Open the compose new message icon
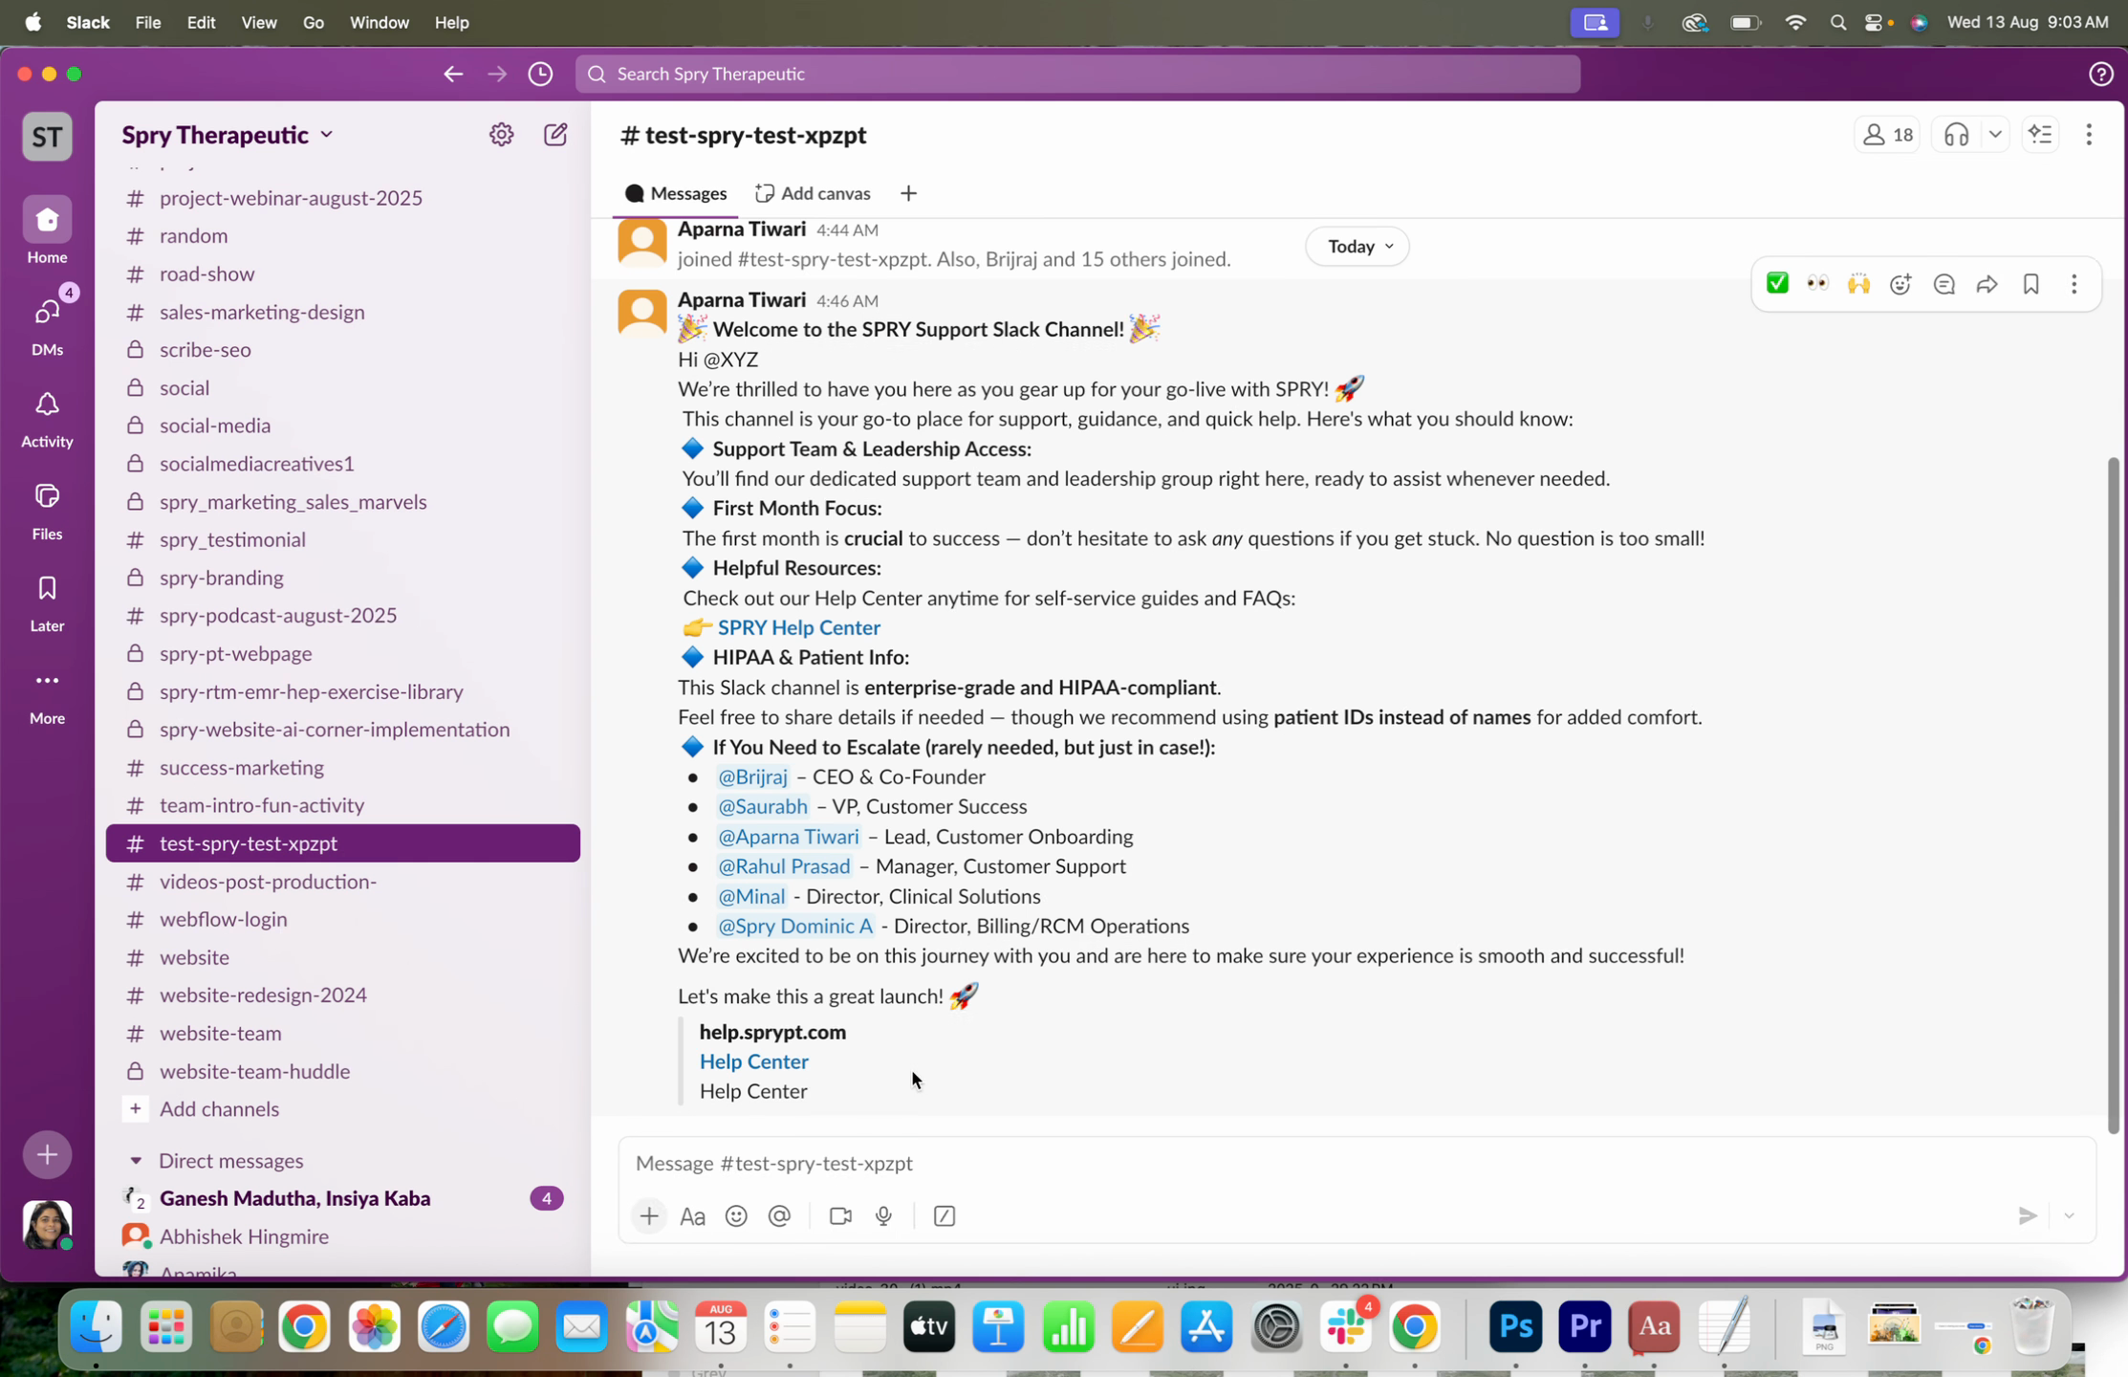This screenshot has height=1377, width=2128. [x=555, y=135]
